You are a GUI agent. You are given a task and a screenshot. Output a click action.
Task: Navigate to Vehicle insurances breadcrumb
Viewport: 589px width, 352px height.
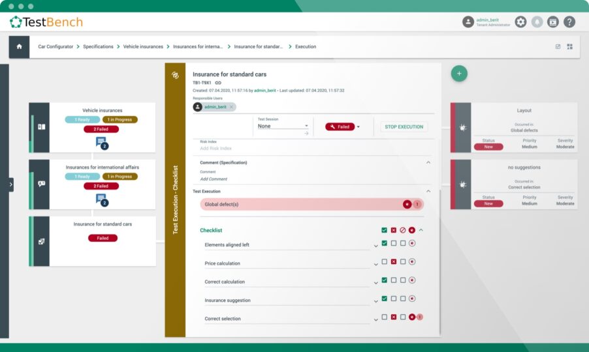pyautogui.click(x=143, y=47)
